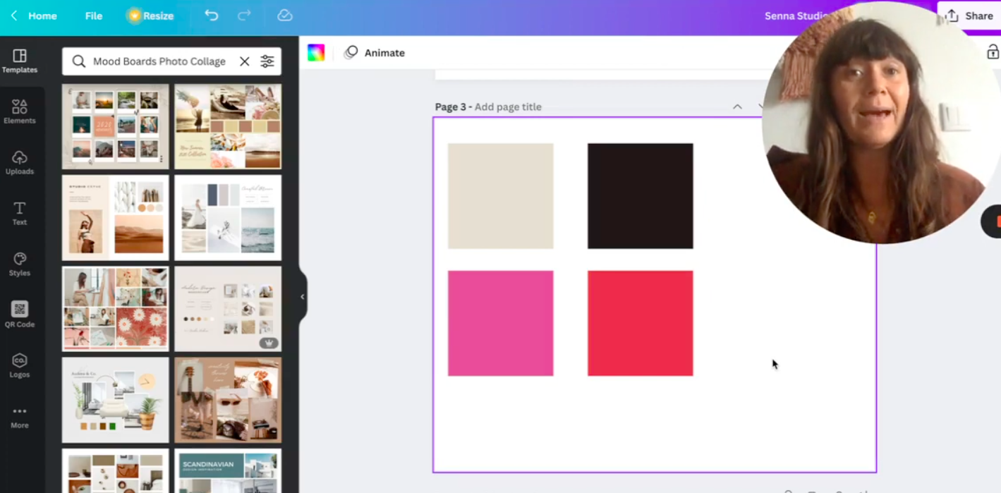The image size is (1001, 493).
Task: Click the lock icon in toolbar
Action: tap(993, 52)
